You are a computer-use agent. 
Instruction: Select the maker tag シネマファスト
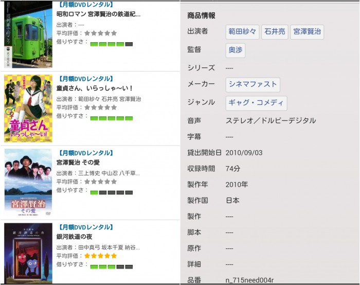coord(253,84)
